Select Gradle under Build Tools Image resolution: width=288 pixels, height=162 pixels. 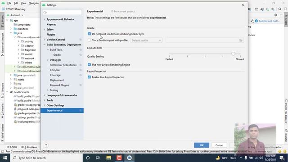click(57, 55)
